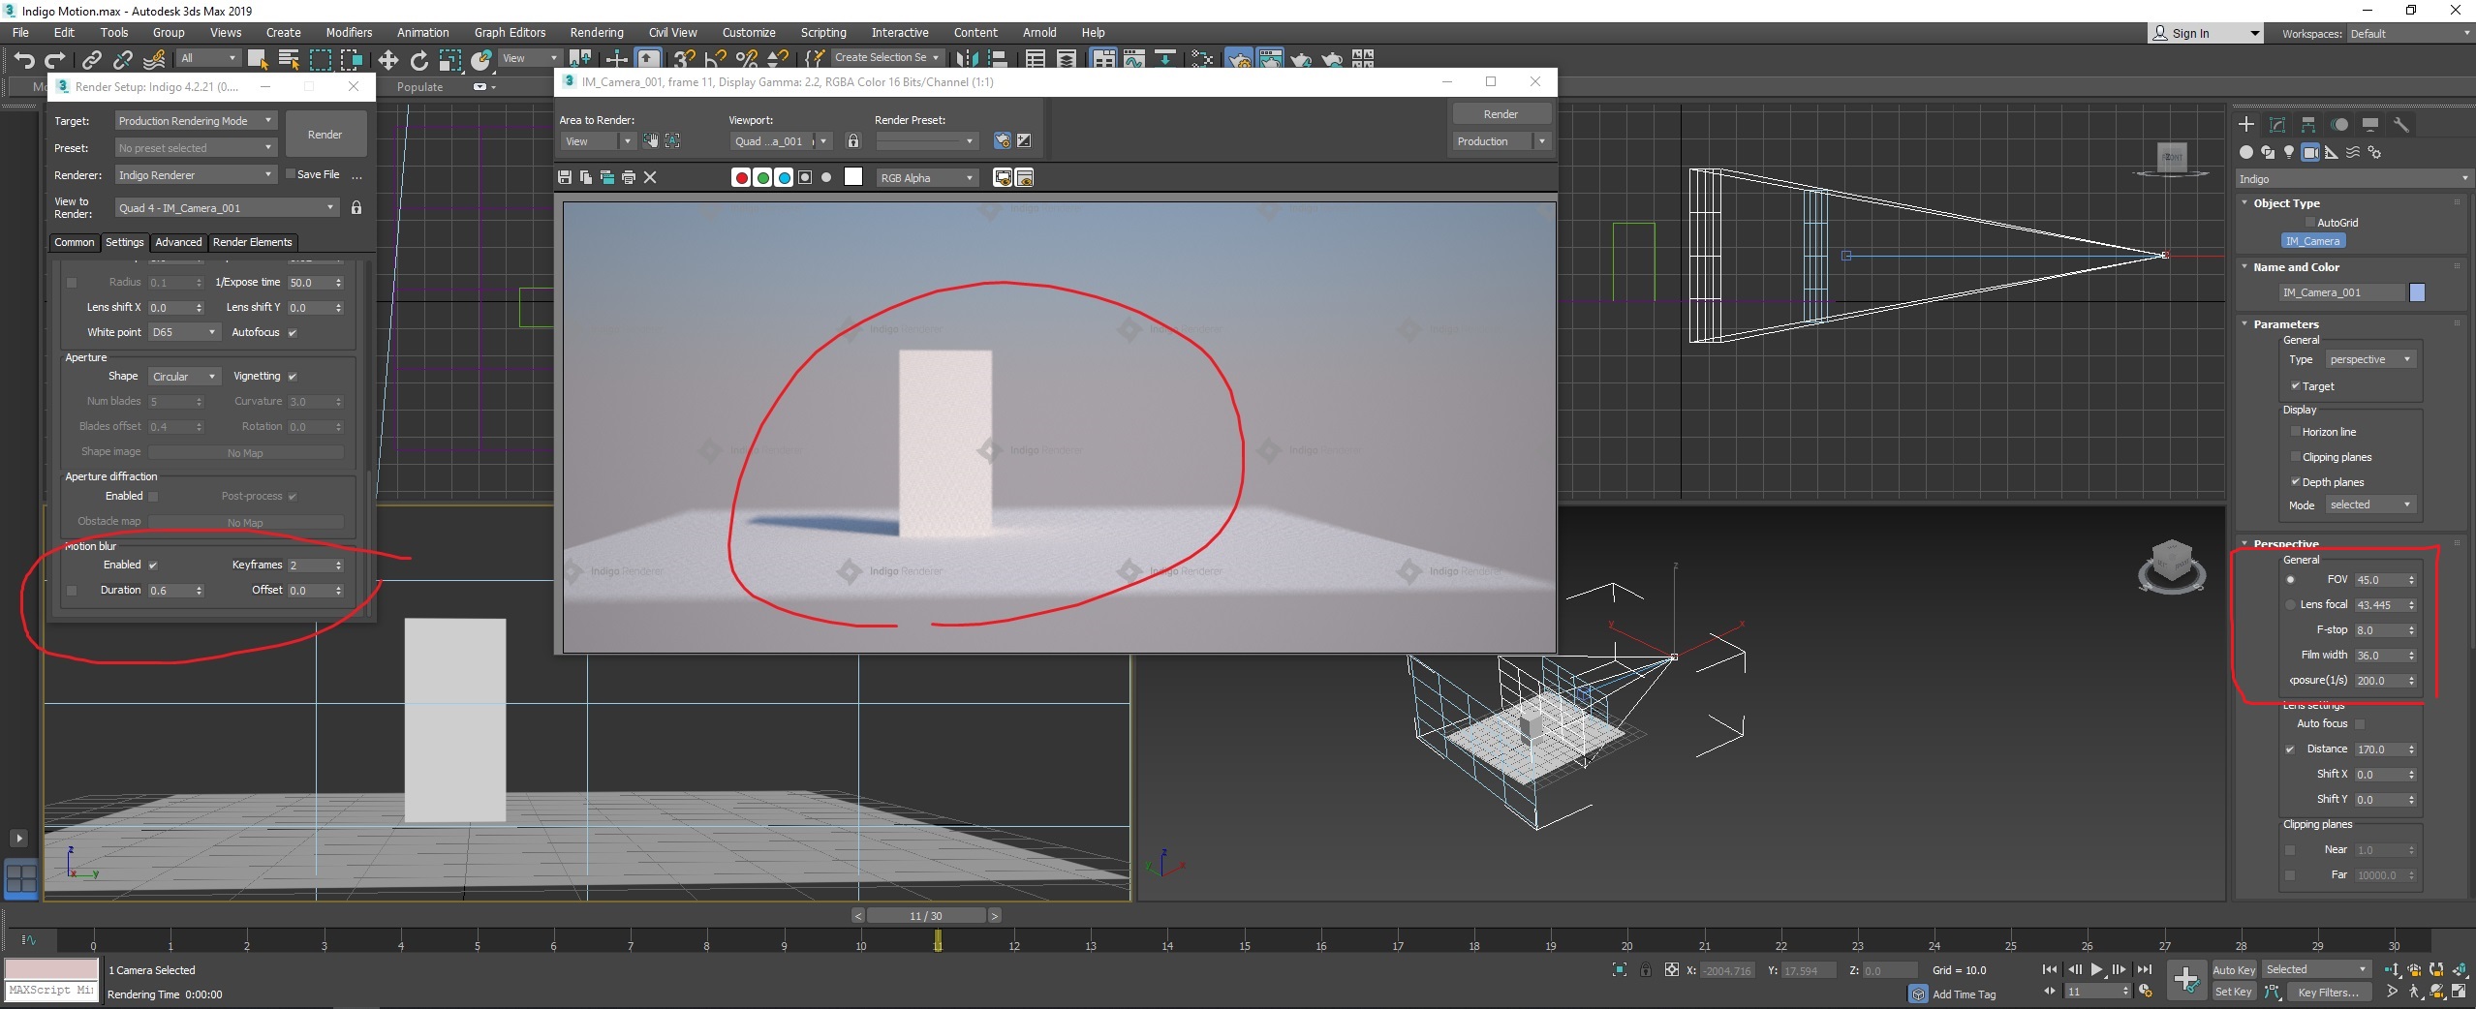Image resolution: width=2476 pixels, height=1009 pixels.
Task: Switch to Lights category in Create panel
Action: (2289, 152)
